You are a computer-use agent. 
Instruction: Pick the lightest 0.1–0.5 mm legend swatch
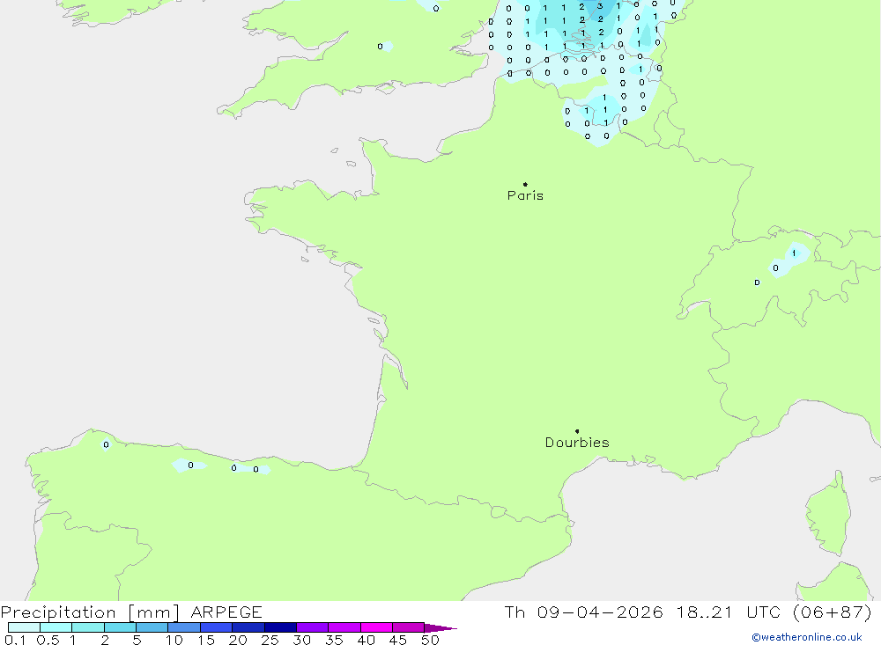[24, 628]
